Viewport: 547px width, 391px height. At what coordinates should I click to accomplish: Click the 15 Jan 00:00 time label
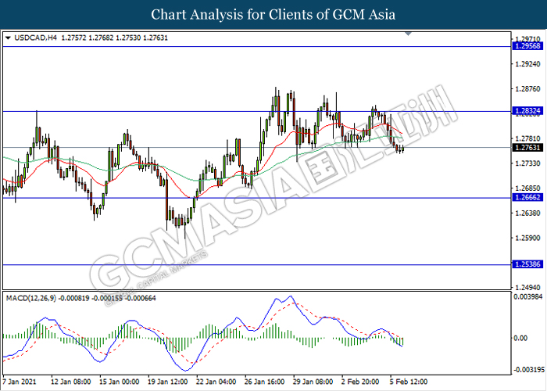(x=120, y=382)
